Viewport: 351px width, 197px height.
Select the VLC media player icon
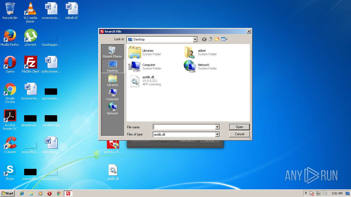pyautogui.click(x=30, y=13)
